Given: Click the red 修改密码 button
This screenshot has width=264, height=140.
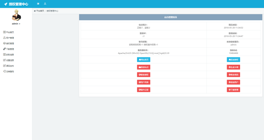Looking at the screenshot, I should coord(233,75).
